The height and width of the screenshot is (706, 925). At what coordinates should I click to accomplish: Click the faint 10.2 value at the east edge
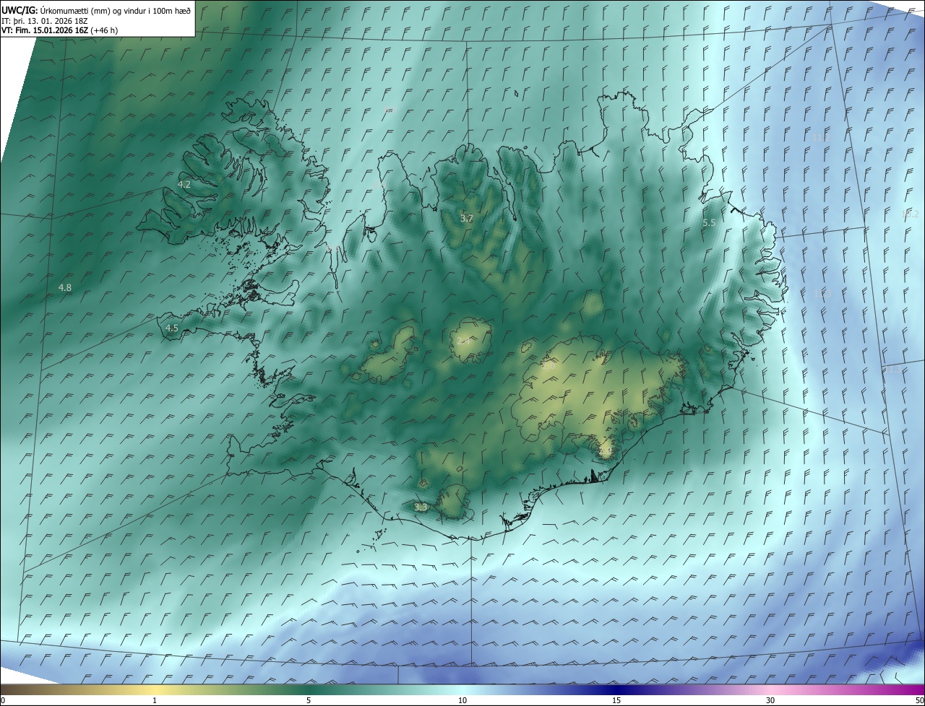pos(910,214)
